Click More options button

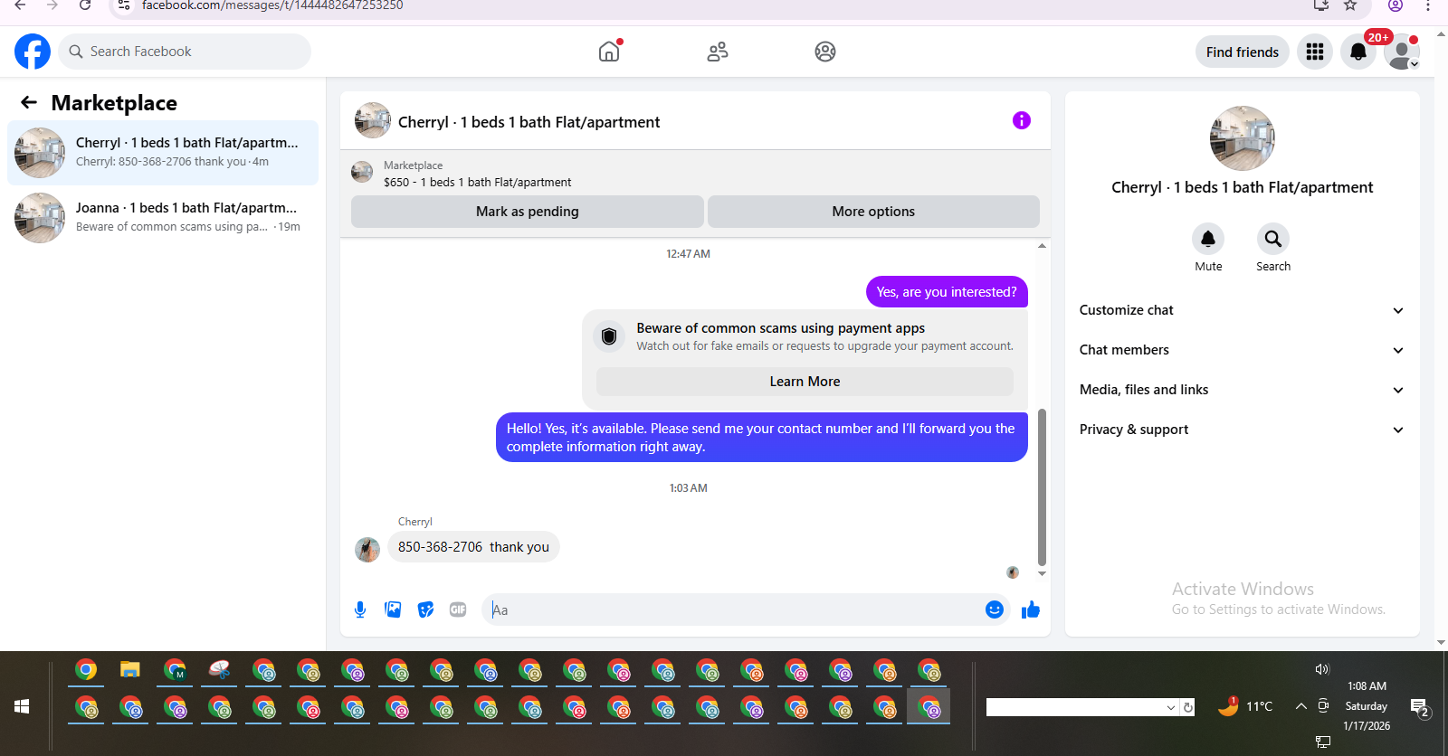[x=873, y=212]
